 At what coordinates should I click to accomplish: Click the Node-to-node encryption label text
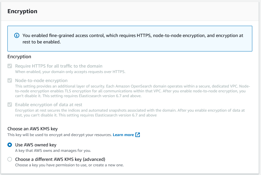pos(41,80)
